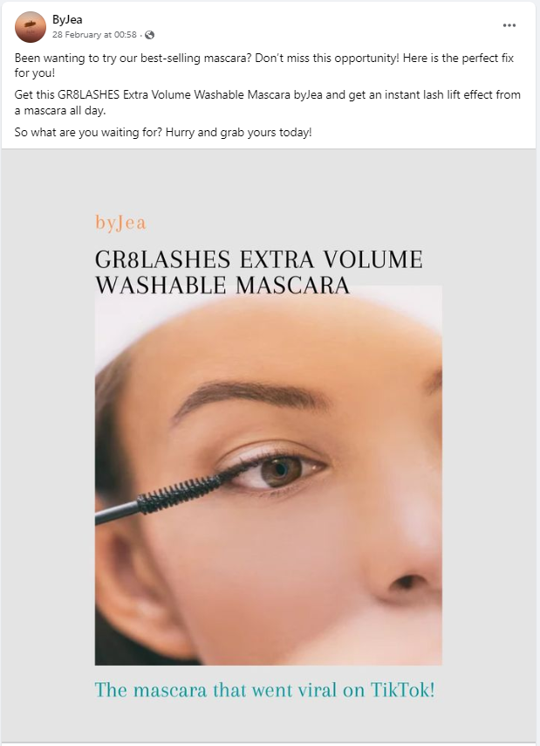540x746 pixels.
Task: Click the GR8LASHES EXTRA VOLUME headline text
Action: tap(259, 259)
